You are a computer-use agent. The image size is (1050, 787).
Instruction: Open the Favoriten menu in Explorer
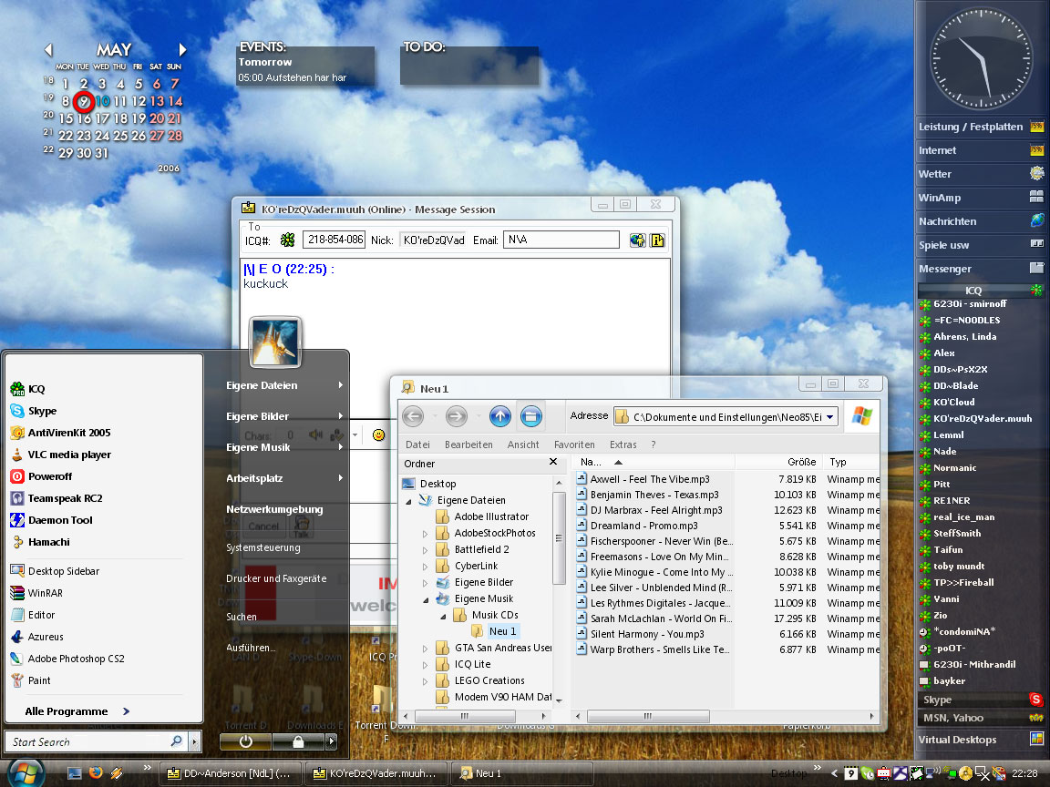(x=574, y=445)
